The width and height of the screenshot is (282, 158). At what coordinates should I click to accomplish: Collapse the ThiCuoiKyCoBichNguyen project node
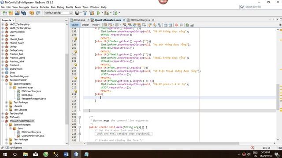coord(3,121)
